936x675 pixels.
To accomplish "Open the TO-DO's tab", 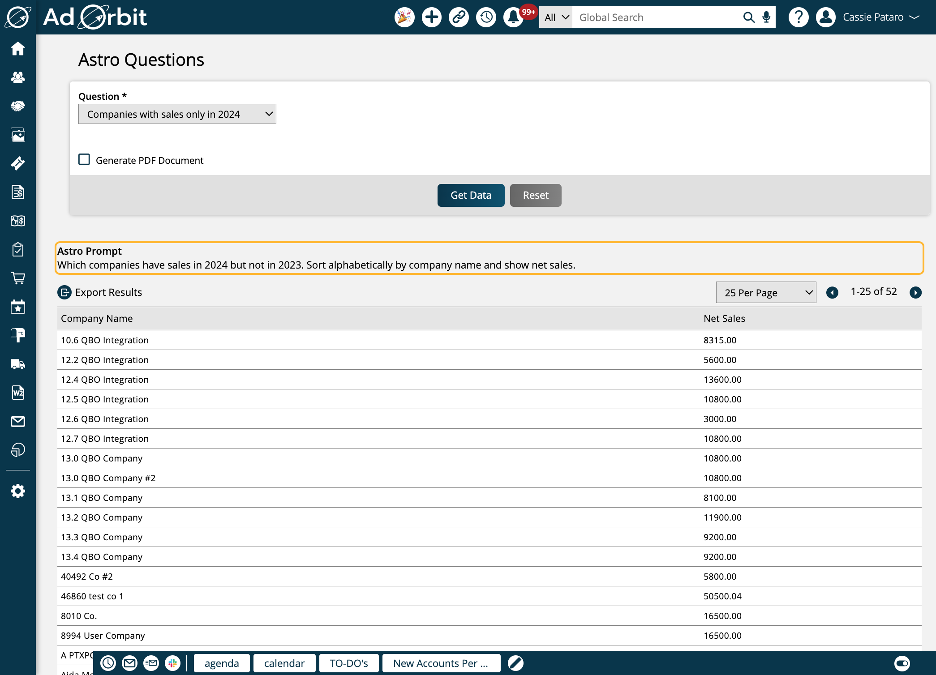I will (x=349, y=663).
